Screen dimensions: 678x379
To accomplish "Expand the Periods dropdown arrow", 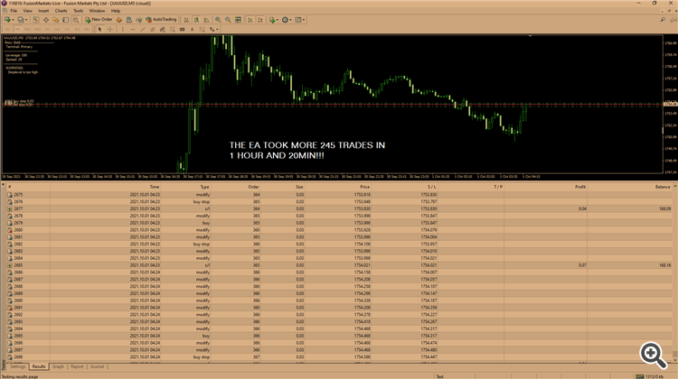I will 290,20.
